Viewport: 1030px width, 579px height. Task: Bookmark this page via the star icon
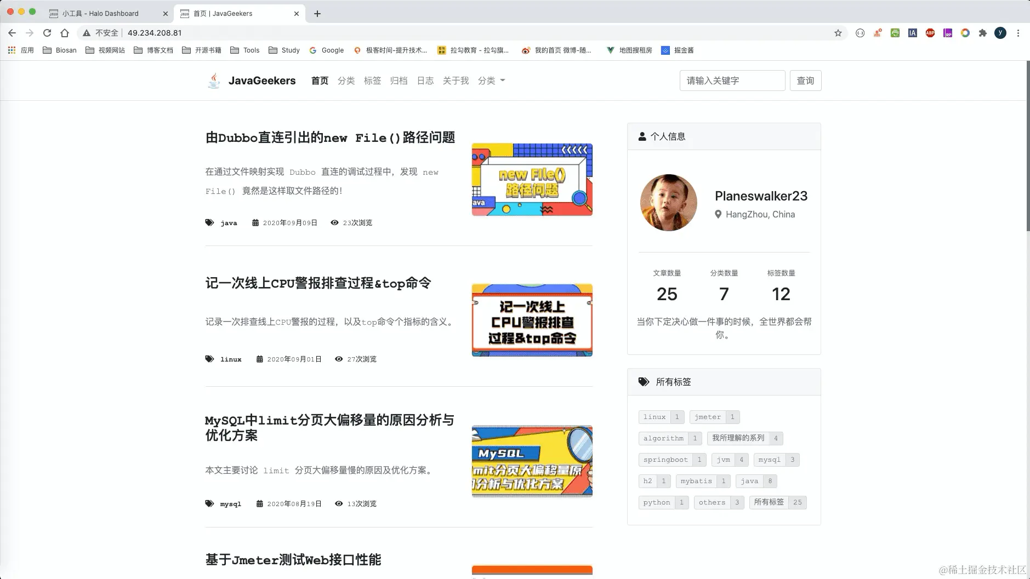(838, 33)
